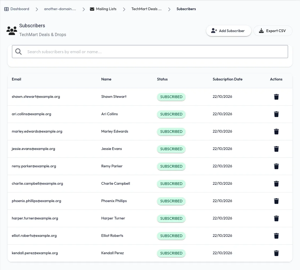Click the Status column header
Screen dimensions: 300x270
(x=162, y=79)
